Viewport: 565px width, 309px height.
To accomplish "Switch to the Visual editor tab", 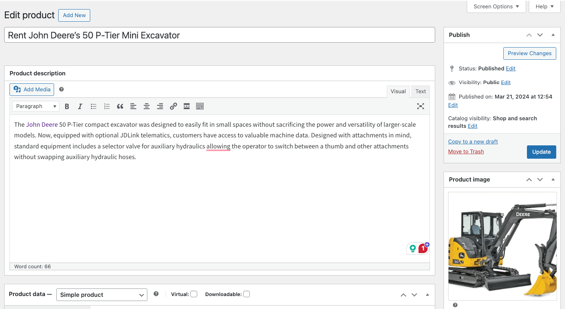I will (x=398, y=91).
